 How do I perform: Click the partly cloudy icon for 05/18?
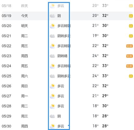pyautogui.click(x=52, y=6)
